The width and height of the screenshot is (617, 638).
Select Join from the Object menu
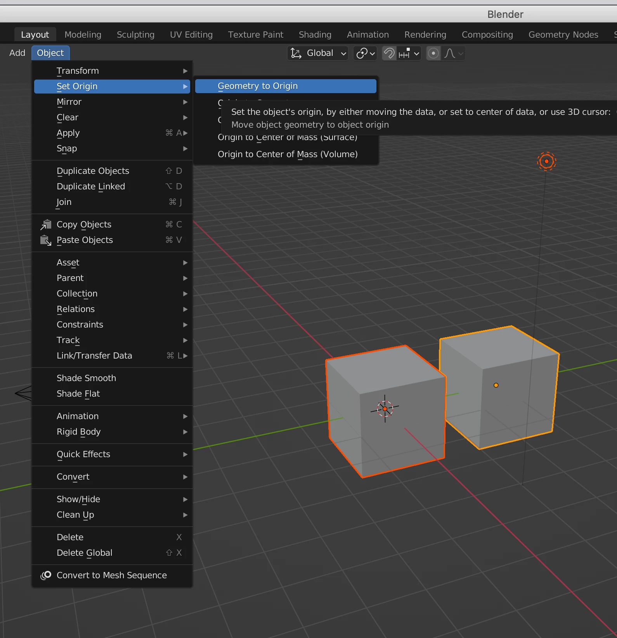coord(112,202)
